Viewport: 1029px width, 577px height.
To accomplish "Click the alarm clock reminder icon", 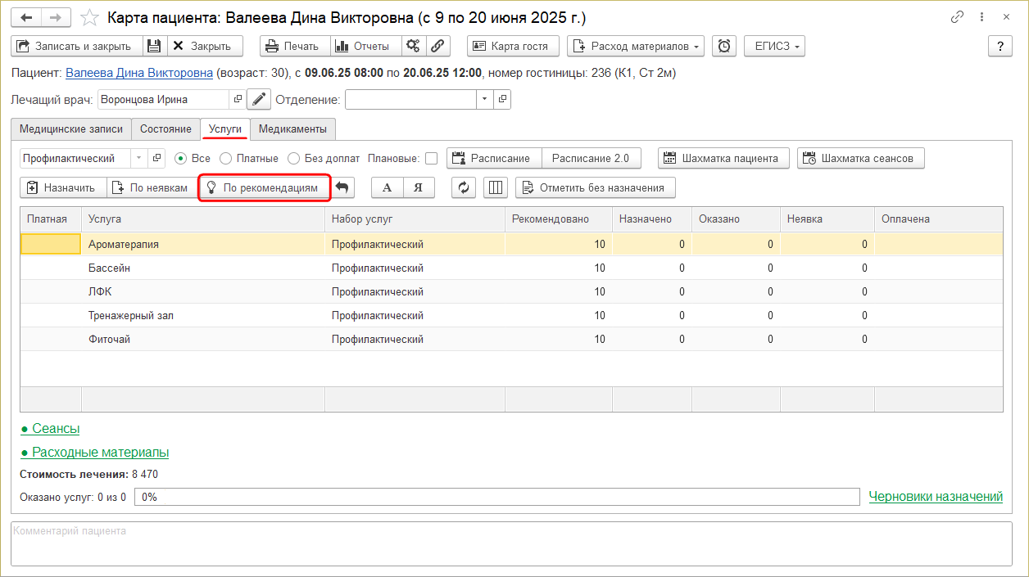I will (x=724, y=46).
